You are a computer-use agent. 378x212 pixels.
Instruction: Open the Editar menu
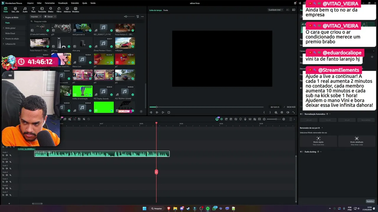(39, 3)
